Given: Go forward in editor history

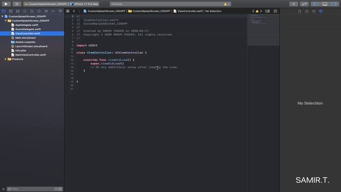Looking at the screenshot, I should (79, 11).
